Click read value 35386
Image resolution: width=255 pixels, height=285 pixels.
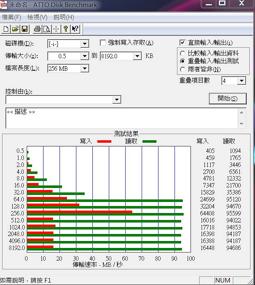234,192
